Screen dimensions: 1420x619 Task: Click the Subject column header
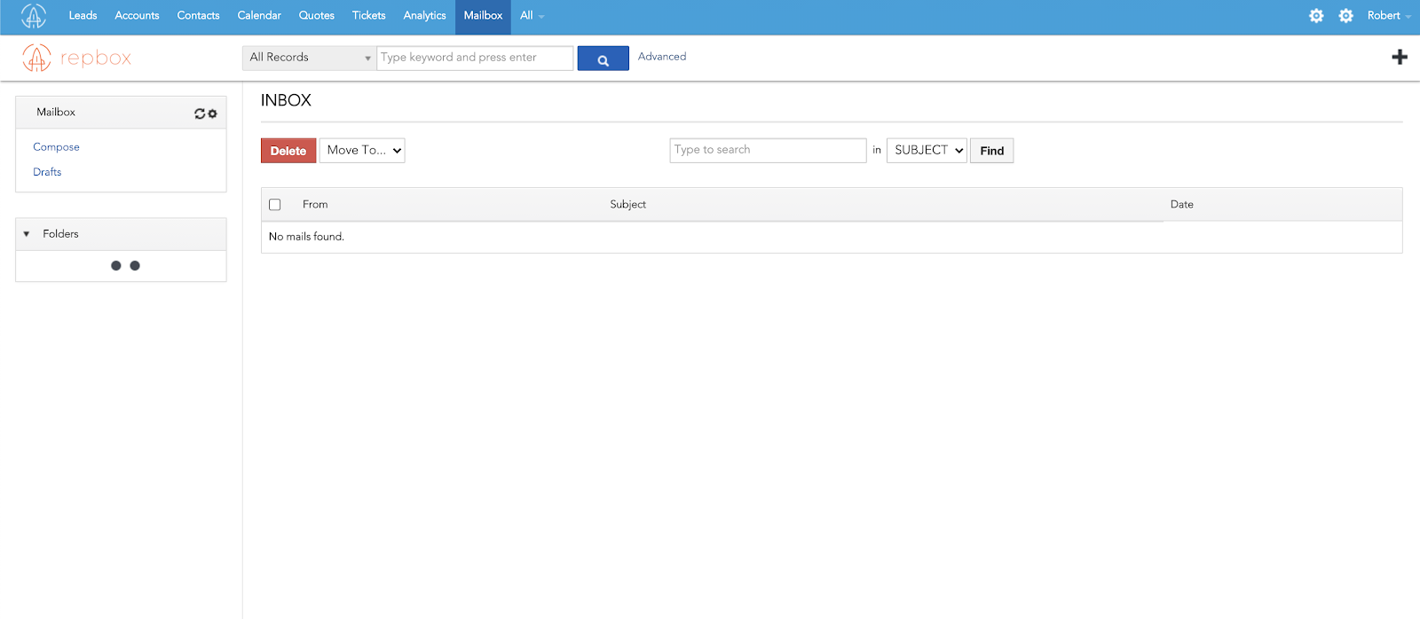click(627, 205)
